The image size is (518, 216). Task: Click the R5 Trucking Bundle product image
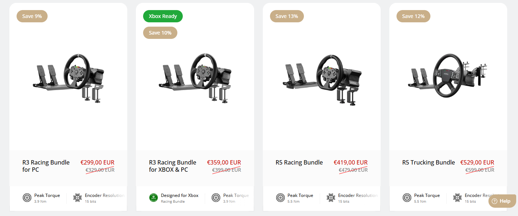pyautogui.click(x=448, y=77)
